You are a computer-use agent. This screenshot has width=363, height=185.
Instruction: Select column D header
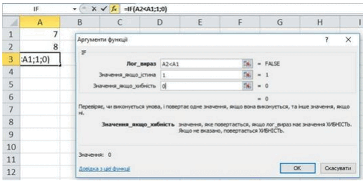[160, 22]
